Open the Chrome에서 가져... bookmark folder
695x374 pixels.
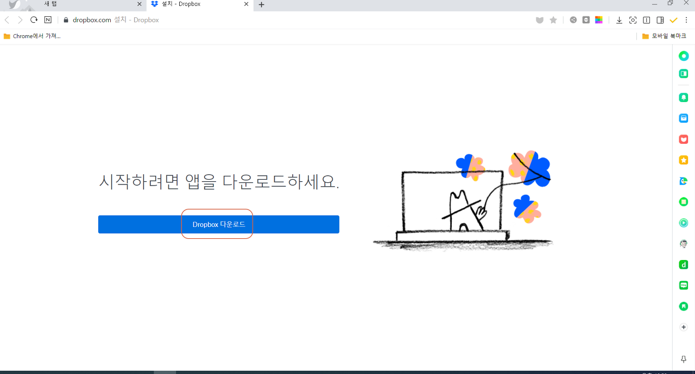point(32,36)
